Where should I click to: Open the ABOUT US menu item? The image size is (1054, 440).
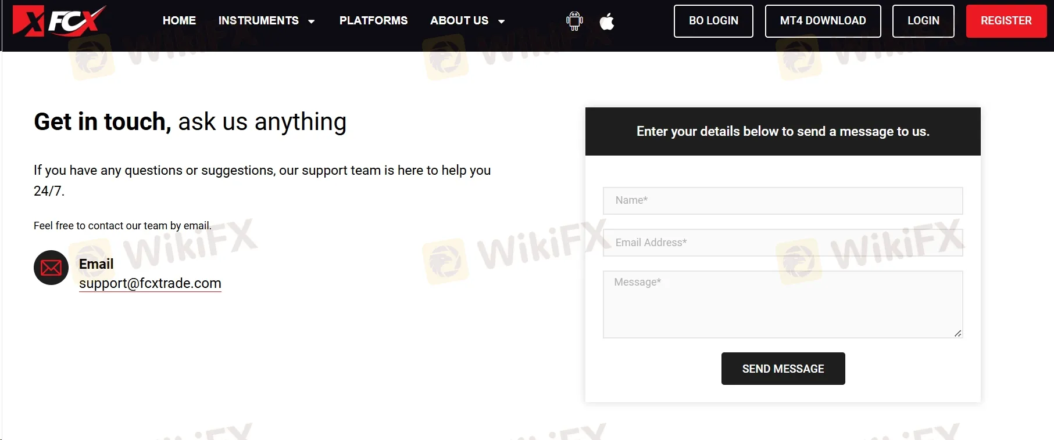click(459, 21)
